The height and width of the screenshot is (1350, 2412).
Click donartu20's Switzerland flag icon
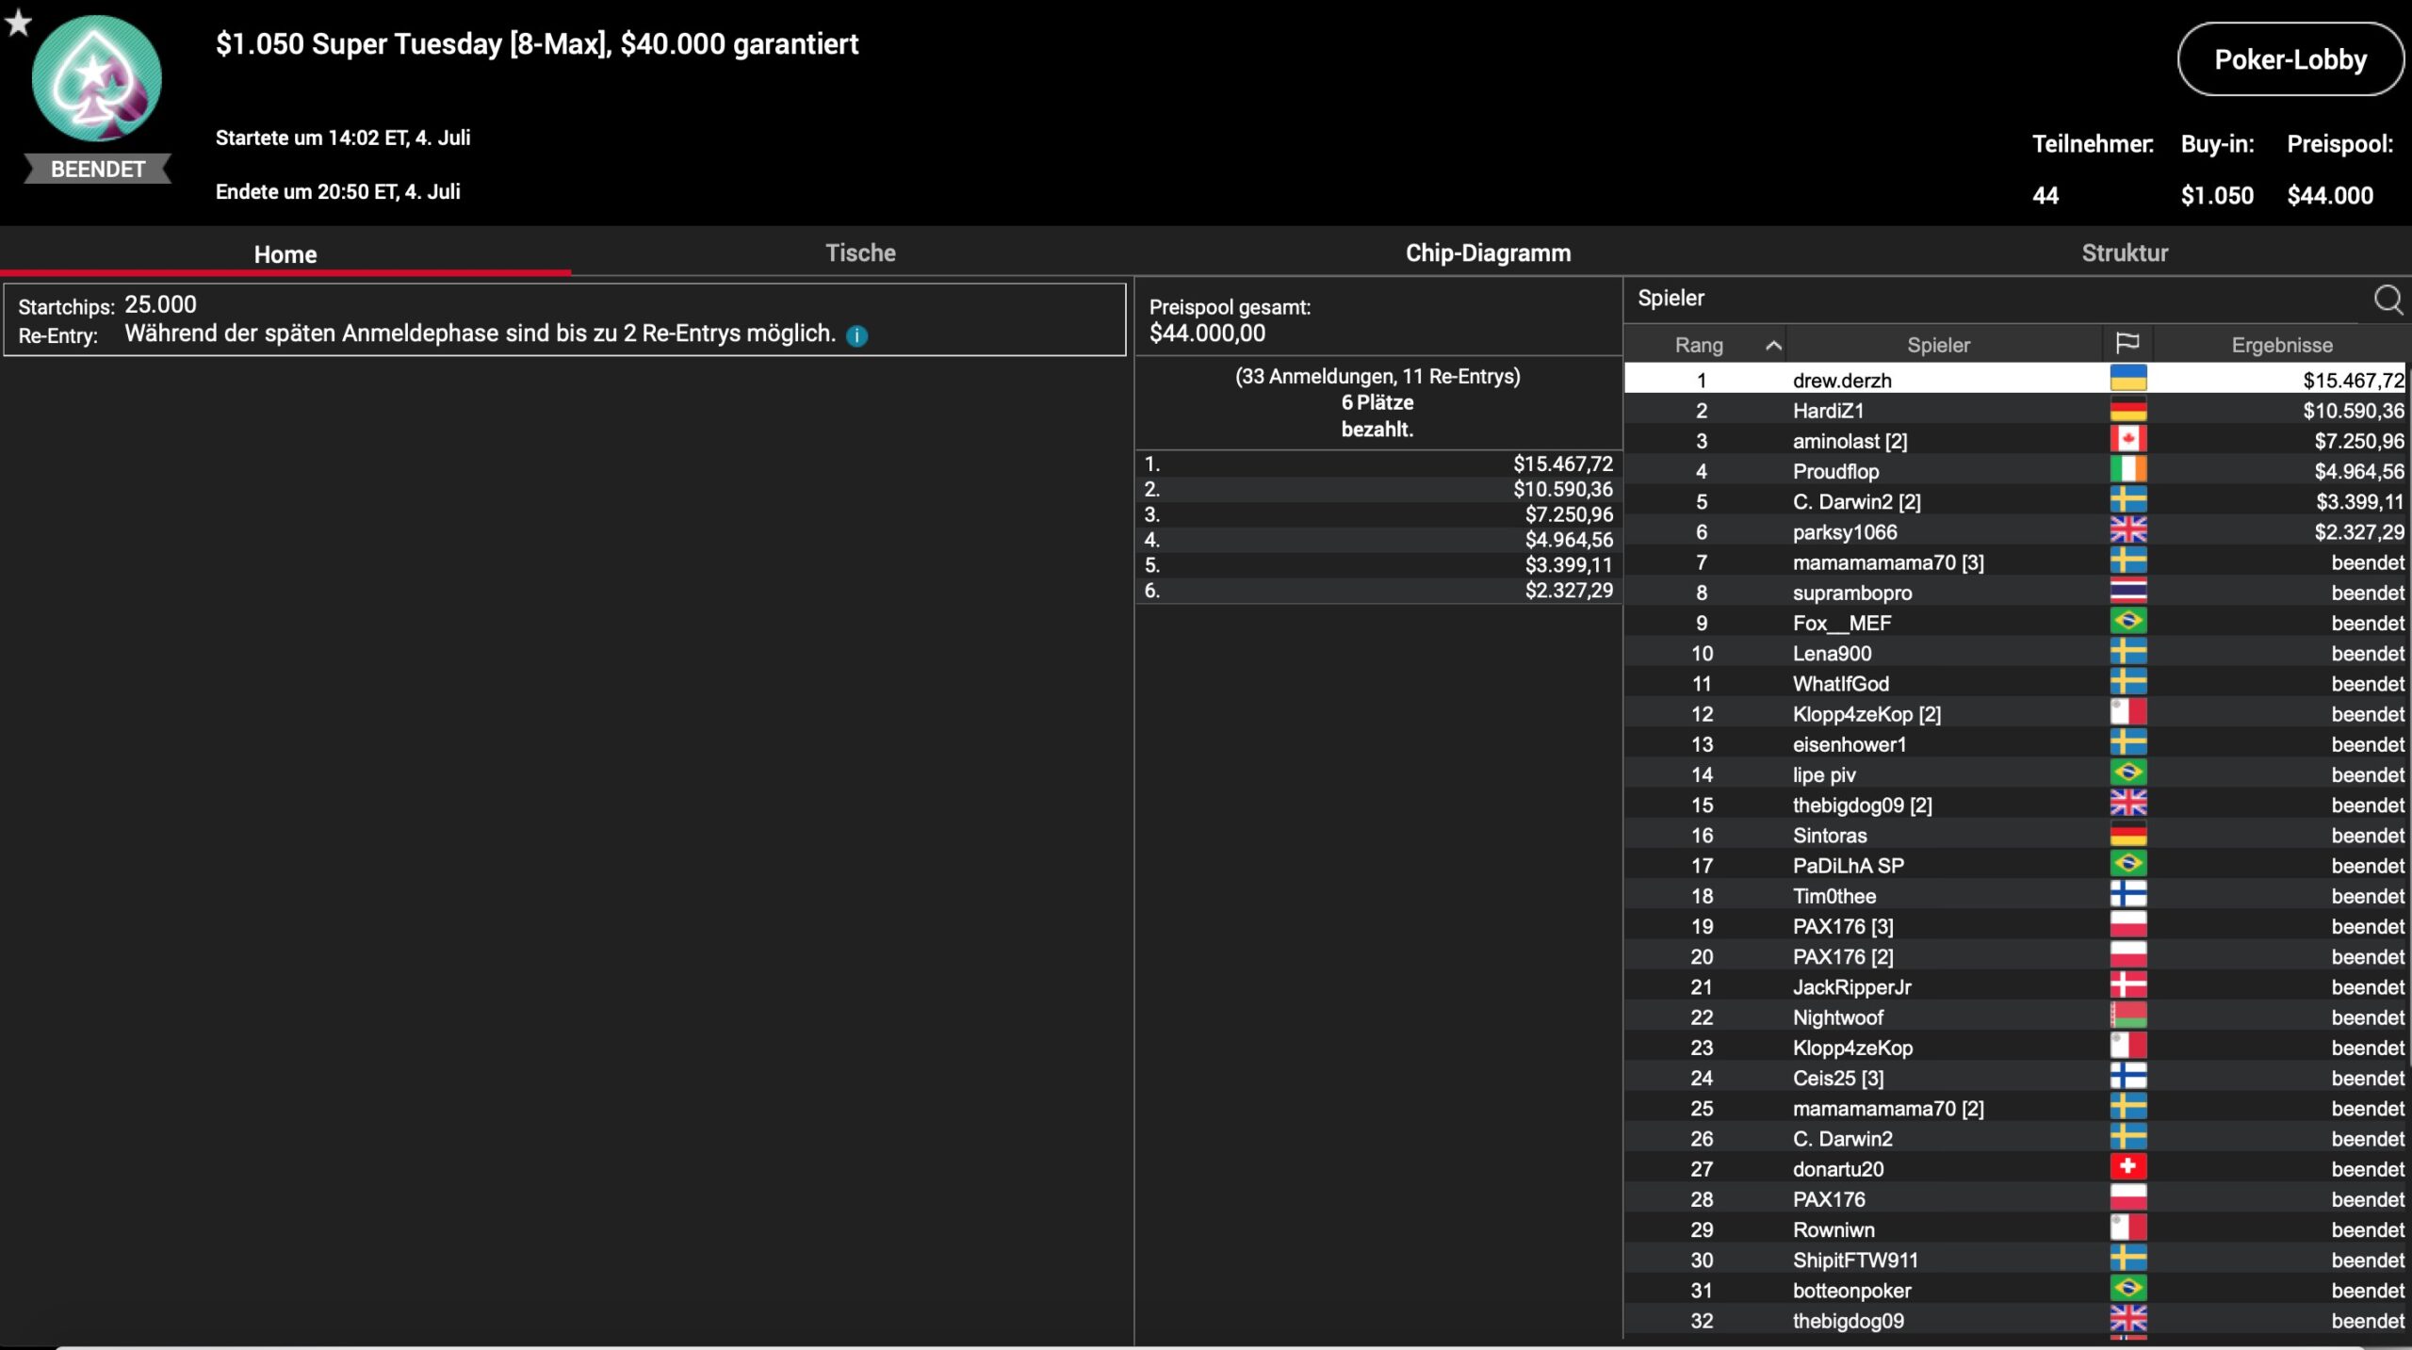point(2127,1168)
